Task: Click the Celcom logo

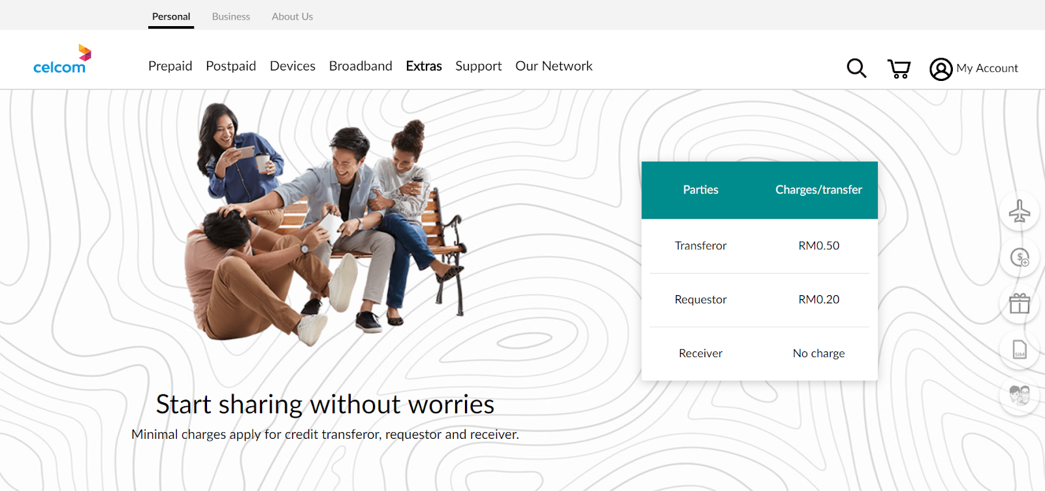Action: tap(62, 59)
